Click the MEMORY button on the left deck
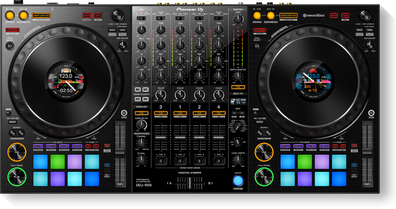Image resolution: width=396 pixels, height=209 pixels. click(x=13, y=122)
